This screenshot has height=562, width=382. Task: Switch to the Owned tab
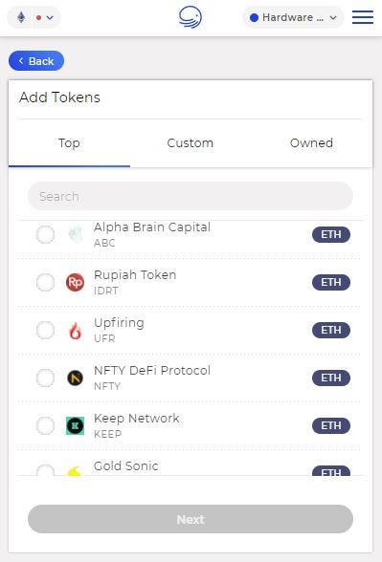pyautogui.click(x=312, y=143)
